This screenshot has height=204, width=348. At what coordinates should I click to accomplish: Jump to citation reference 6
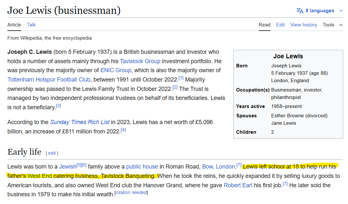[84, 165]
